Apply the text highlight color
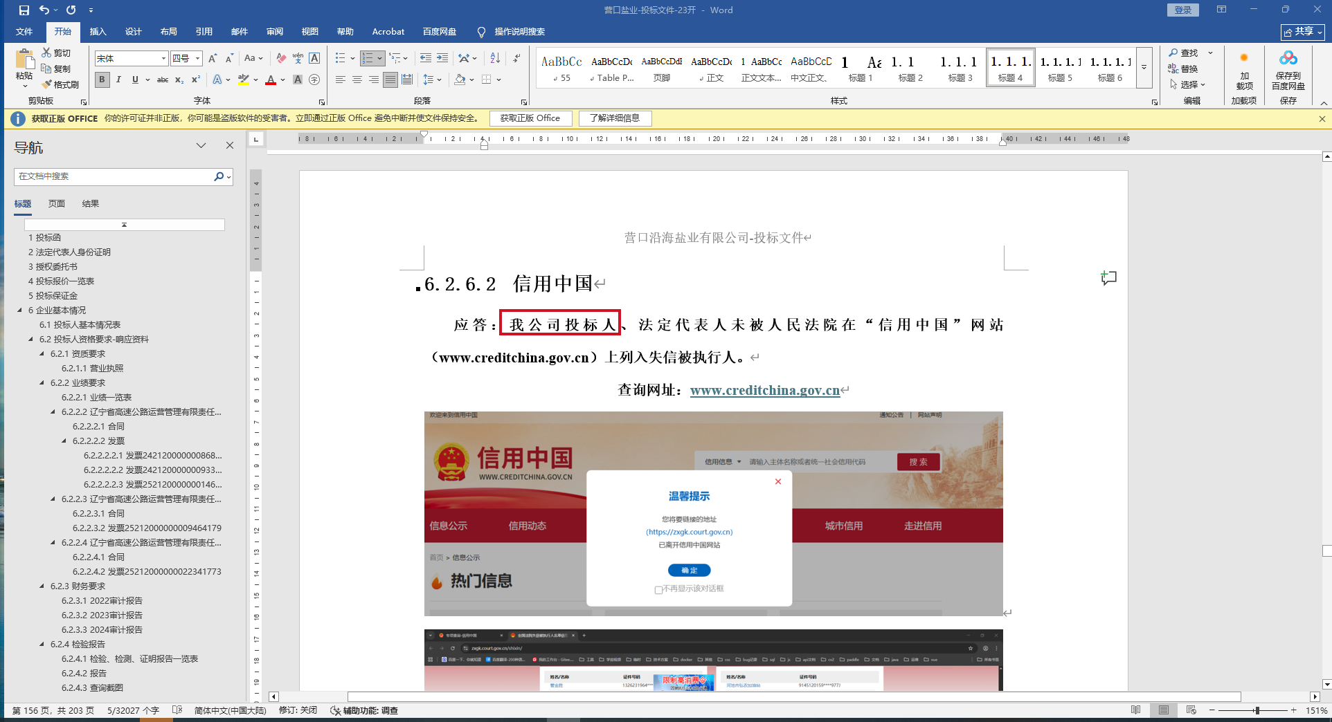Image resolution: width=1332 pixels, height=722 pixels. point(243,80)
